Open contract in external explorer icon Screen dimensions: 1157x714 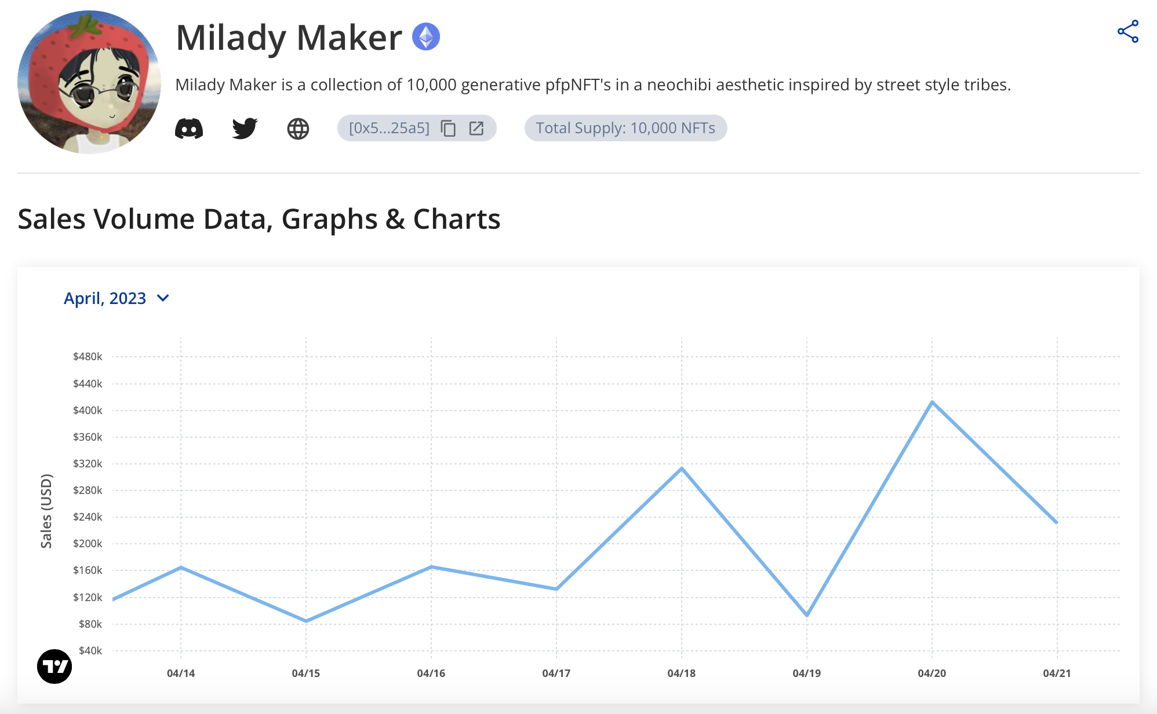[476, 129]
